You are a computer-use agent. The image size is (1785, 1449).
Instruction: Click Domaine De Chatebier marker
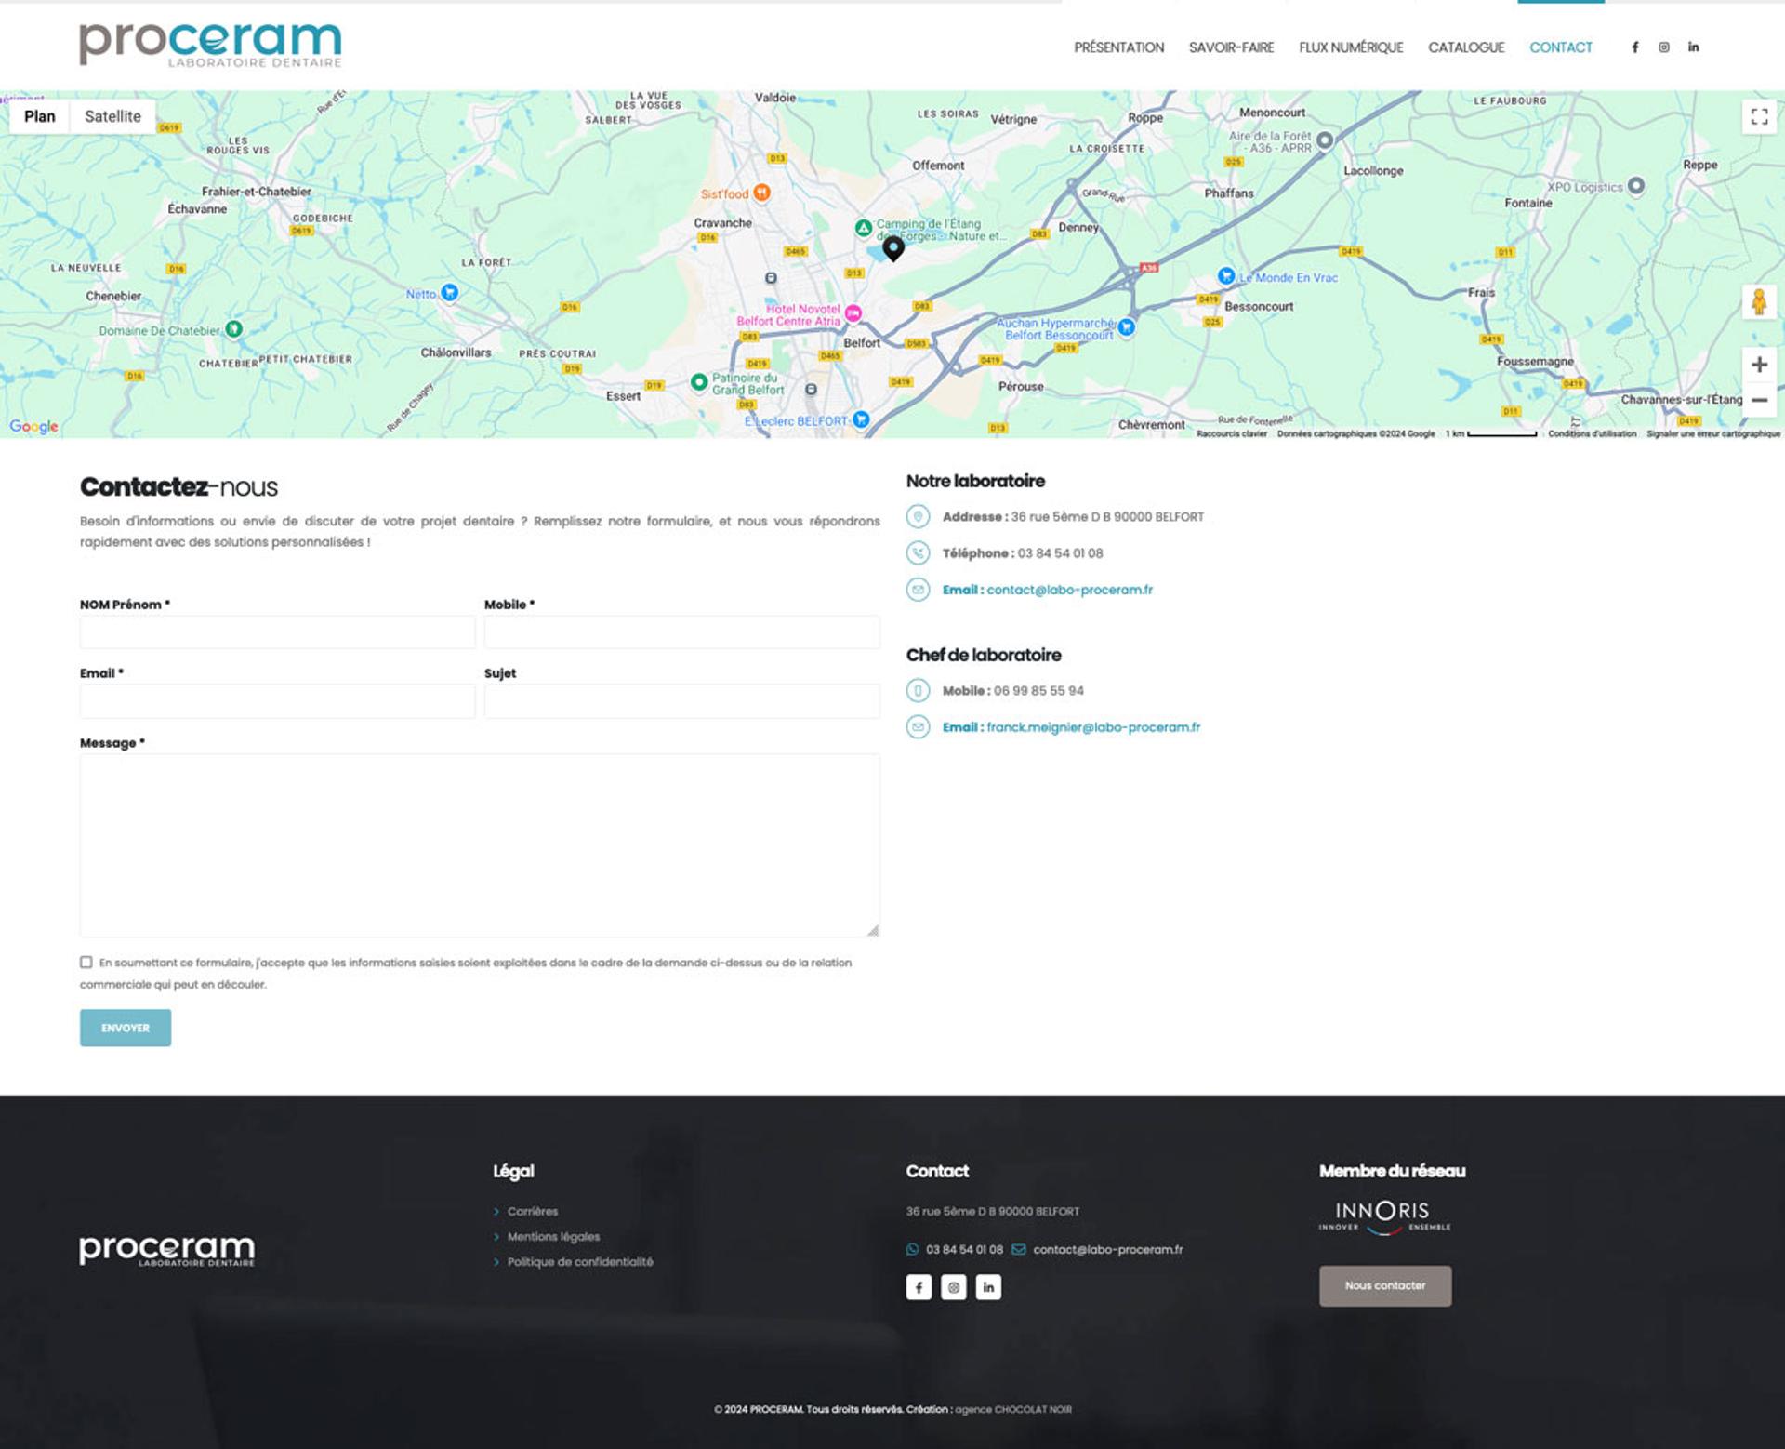click(x=234, y=329)
